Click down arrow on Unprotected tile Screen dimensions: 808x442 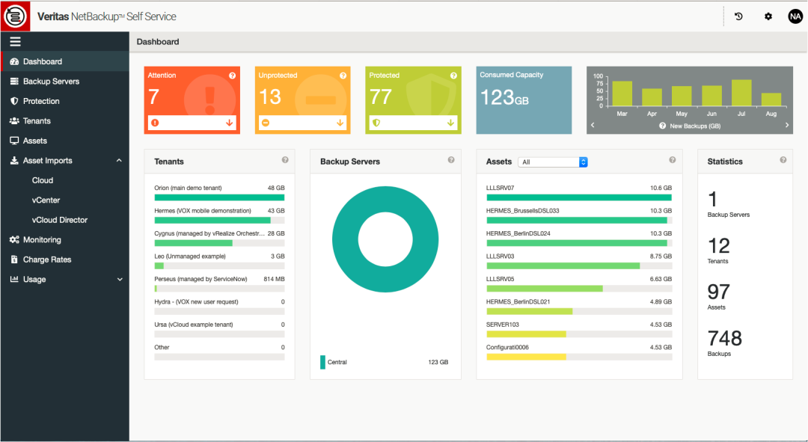point(340,123)
